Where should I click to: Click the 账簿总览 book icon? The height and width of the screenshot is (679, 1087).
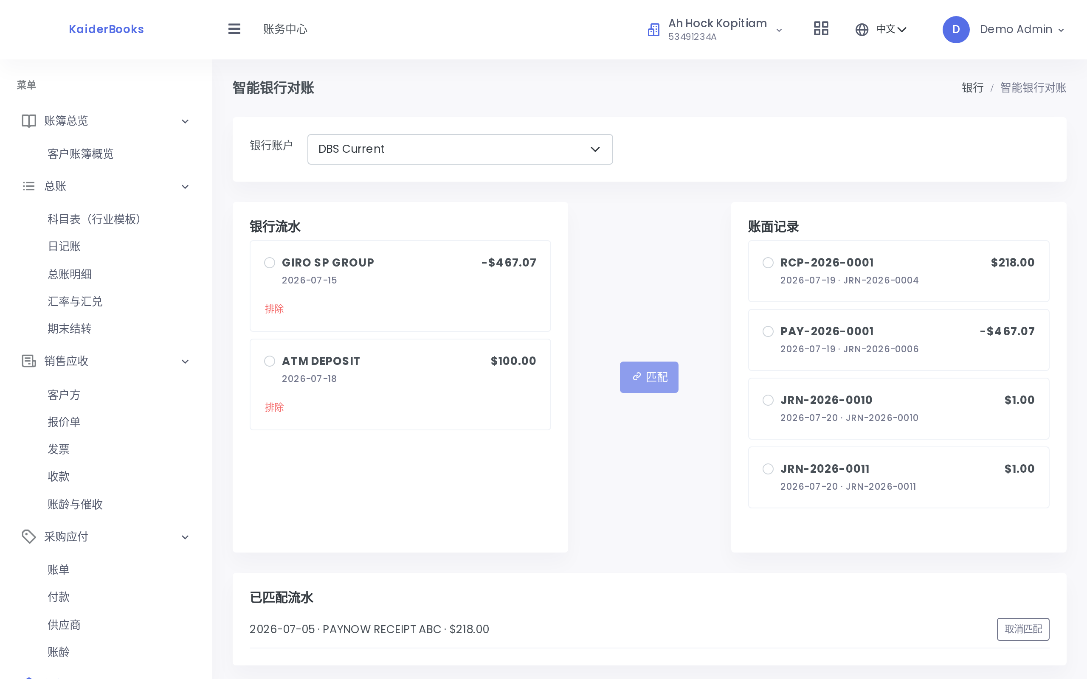pos(29,121)
